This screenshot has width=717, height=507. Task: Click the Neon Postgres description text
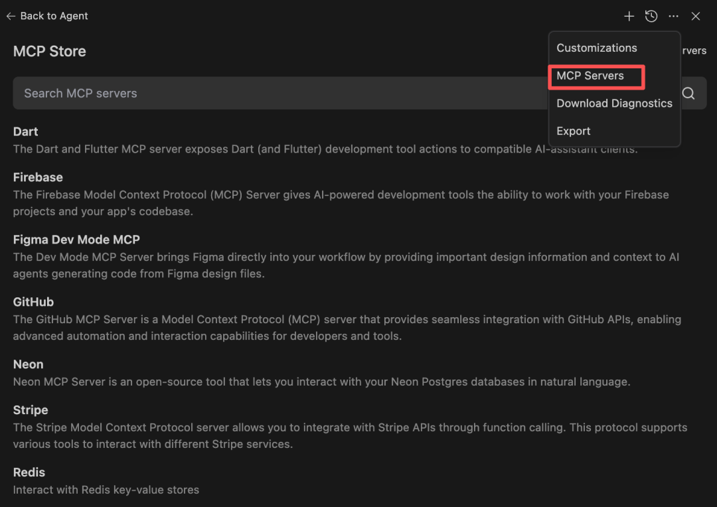[x=321, y=382]
